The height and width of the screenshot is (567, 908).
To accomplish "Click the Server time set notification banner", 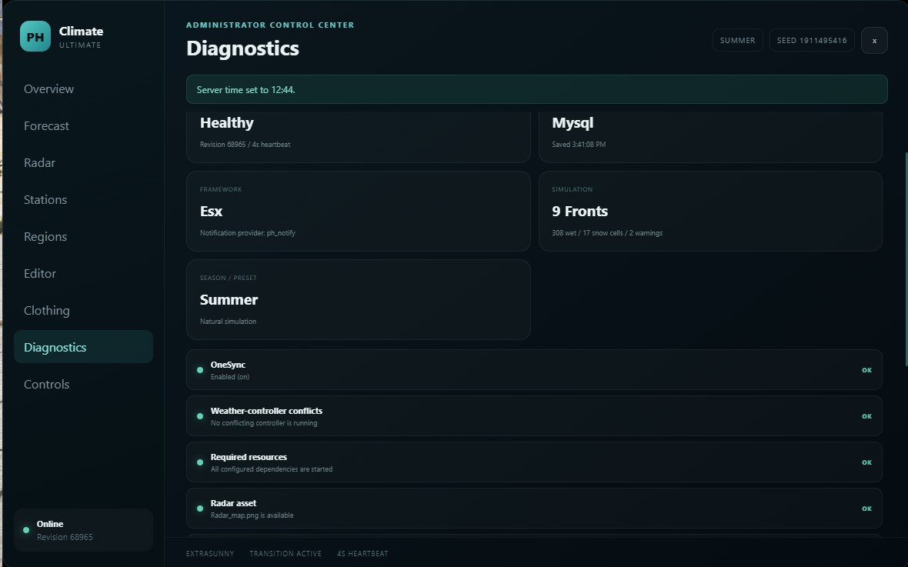I will click(x=537, y=90).
